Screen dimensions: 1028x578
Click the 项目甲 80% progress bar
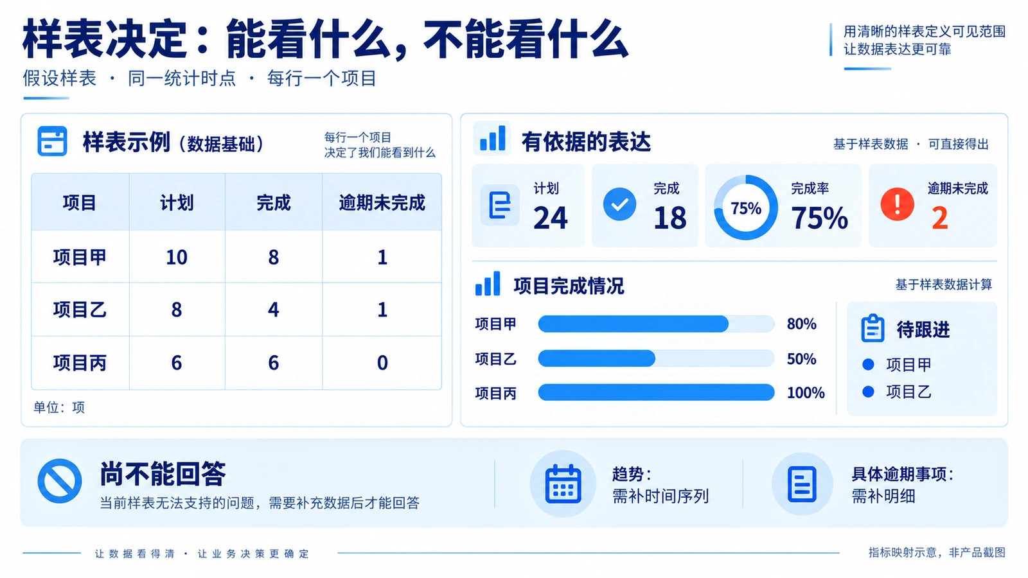(656, 324)
